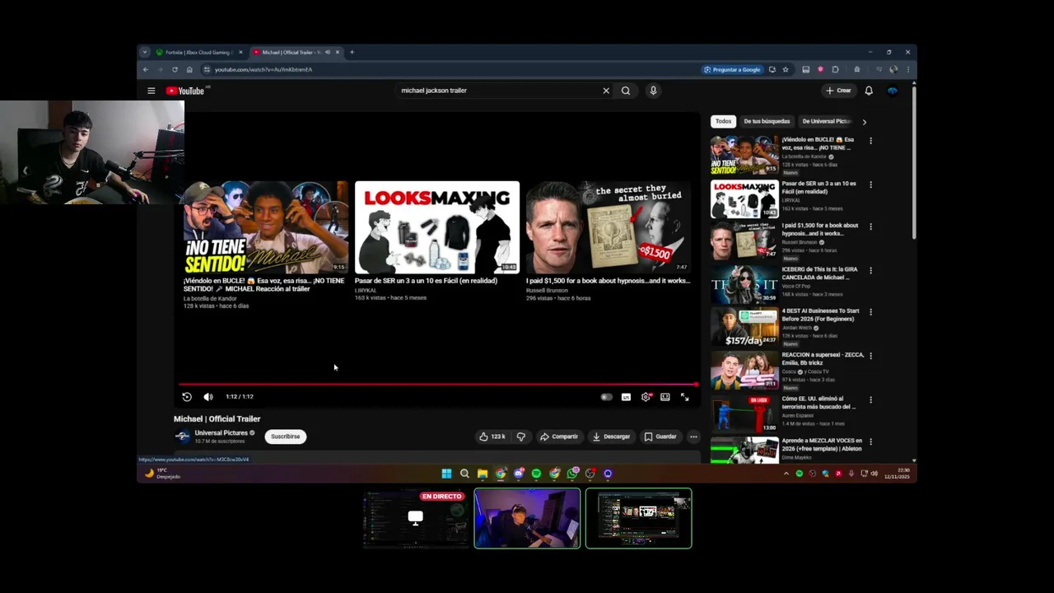This screenshot has width=1054, height=593.
Task: Dislike the video
Action: [x=520, y=437]
